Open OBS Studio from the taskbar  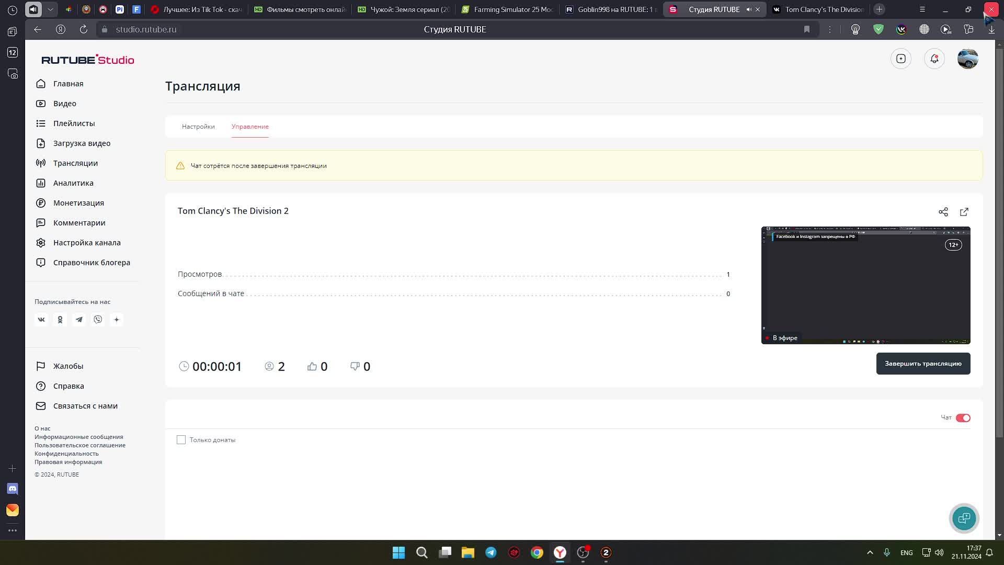click(x=583, y=552)
